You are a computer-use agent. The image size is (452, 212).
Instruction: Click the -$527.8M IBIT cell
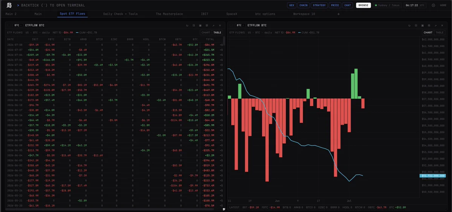(x=32, y=185)
